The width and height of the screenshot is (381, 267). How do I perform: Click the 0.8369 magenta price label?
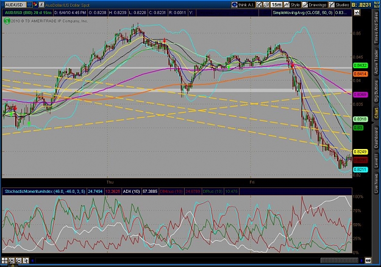pos(360,95)
